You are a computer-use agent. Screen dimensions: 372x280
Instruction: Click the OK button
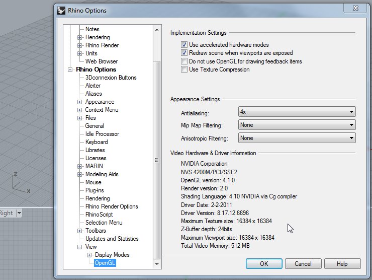pos(264,263)
